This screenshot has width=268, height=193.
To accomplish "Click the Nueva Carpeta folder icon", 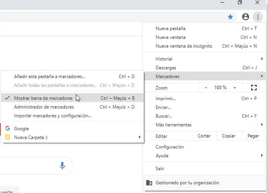I will click(8, 137).
